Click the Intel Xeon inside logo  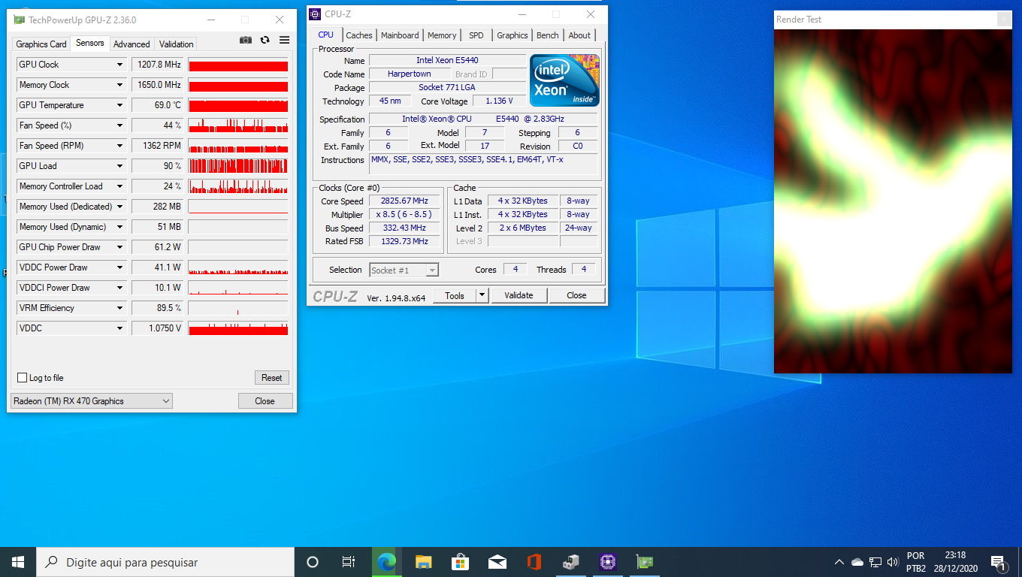click(564, 80)
